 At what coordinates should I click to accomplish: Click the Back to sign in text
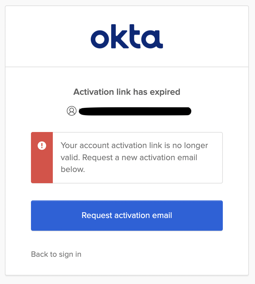tap(56, 254)
